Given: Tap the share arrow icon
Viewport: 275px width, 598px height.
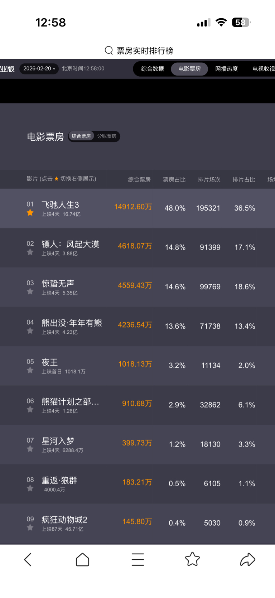Looking at the screenshot, I should tap(247, 559).
